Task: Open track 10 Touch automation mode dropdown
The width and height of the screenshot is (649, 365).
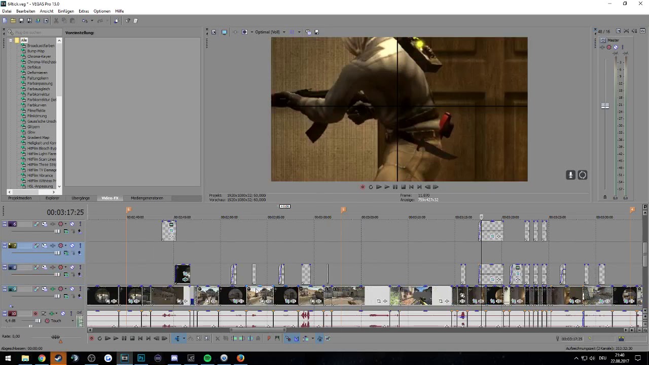Action: (73, 321)
